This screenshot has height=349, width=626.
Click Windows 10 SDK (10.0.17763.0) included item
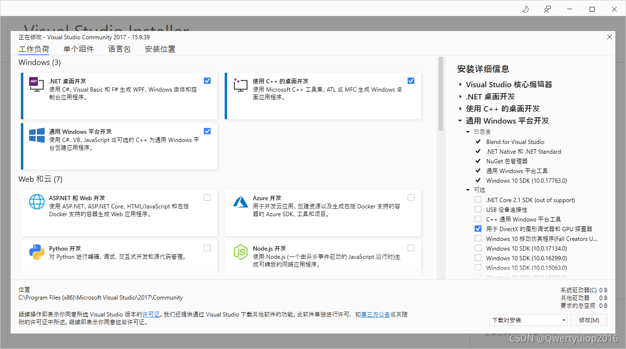tap(527, 180)
